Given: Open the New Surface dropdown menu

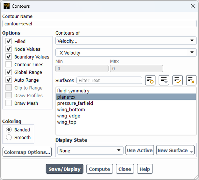Looking at the screenshot, I should click(x=175, y=150).
